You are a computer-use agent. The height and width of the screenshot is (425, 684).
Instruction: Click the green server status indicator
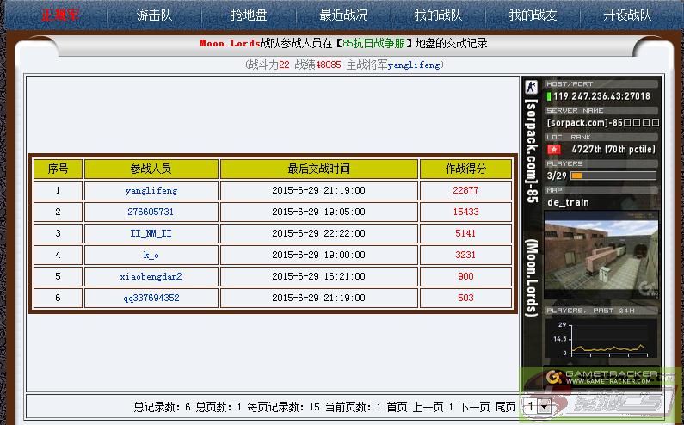[x=549, y=96]
